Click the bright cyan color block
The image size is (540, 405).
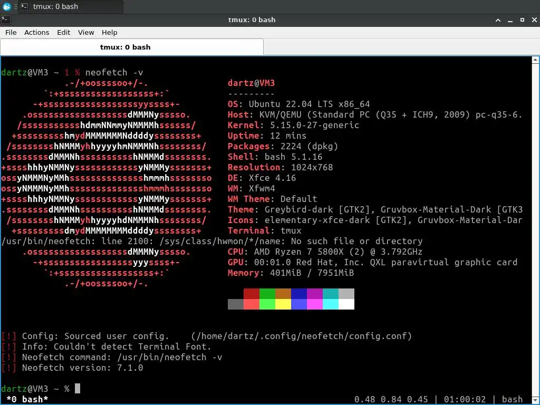coord(331,304)
